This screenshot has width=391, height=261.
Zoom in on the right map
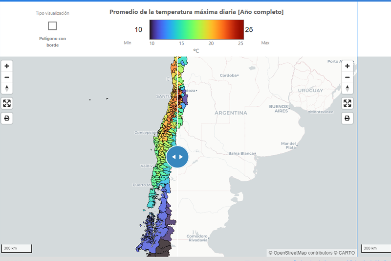pos(347,66)
